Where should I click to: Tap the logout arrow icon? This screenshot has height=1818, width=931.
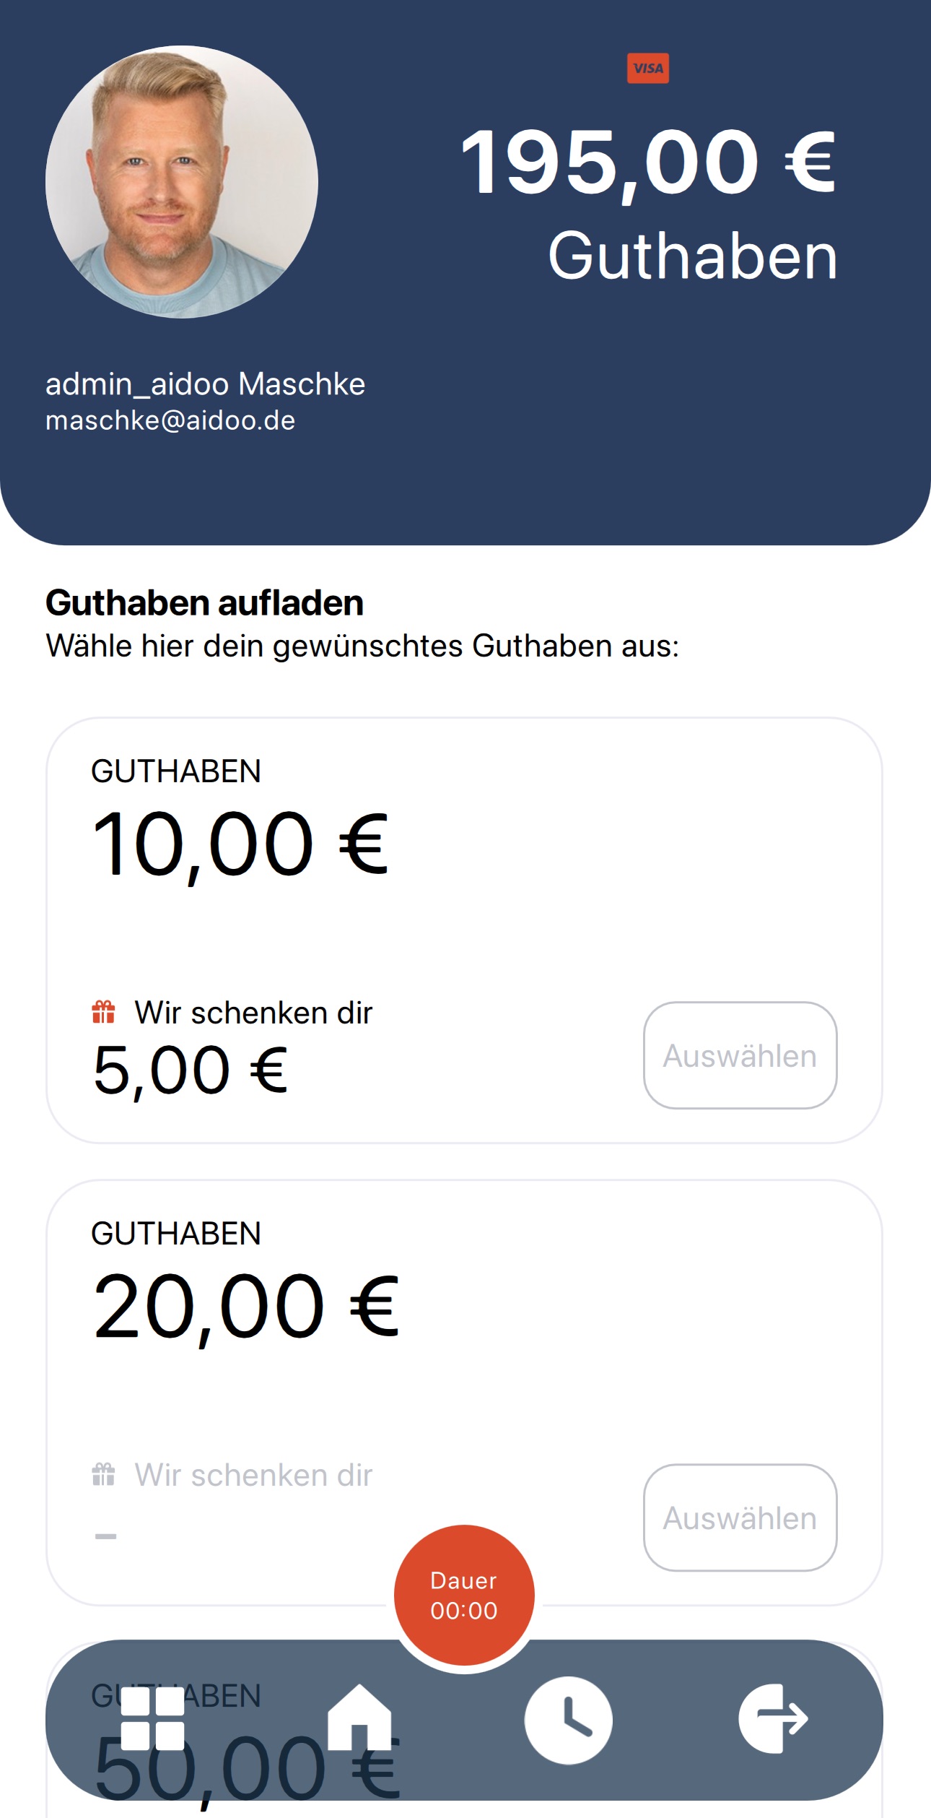[773, 1718]
